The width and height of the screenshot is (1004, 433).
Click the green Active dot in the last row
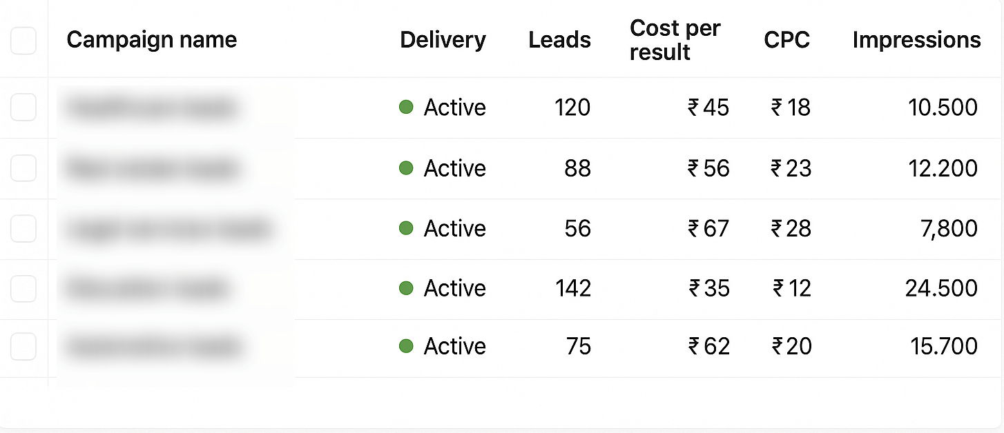[x=406, y=345]
